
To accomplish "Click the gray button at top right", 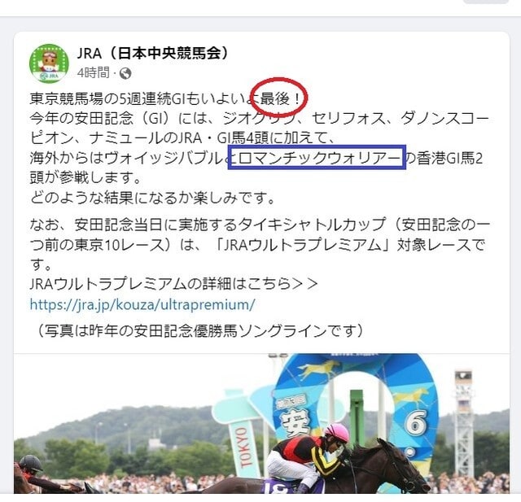I will pyautogui.click(x=486, y=2).
